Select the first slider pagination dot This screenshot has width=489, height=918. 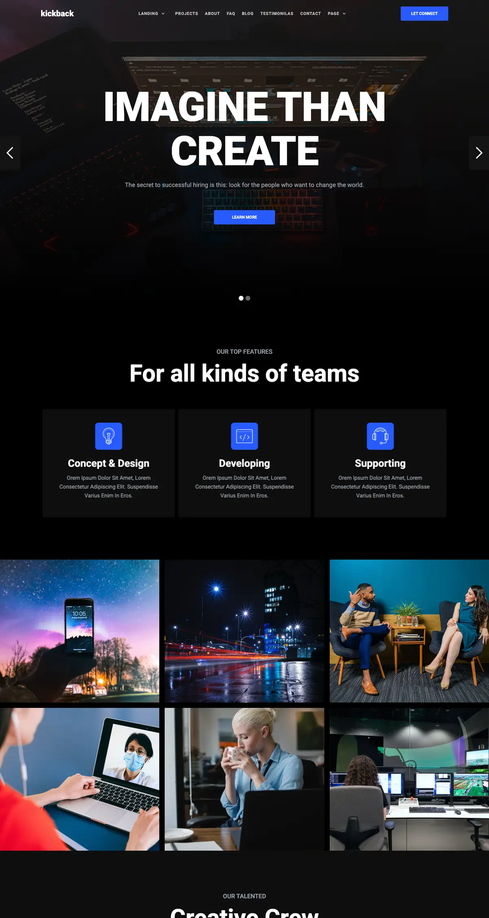[x=241, y=298]
